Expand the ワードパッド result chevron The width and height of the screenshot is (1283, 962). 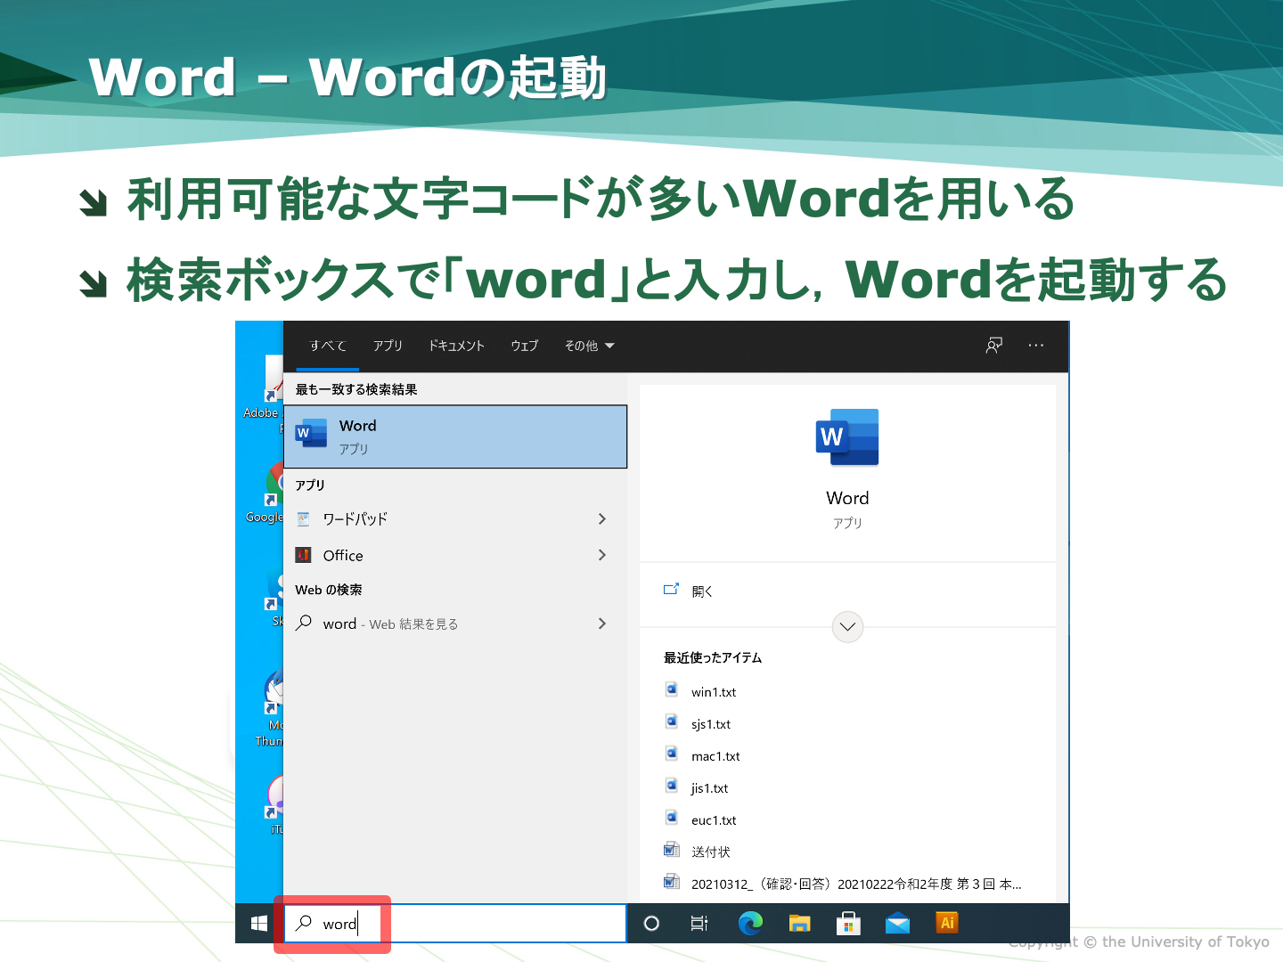click(x=602, y=518)
